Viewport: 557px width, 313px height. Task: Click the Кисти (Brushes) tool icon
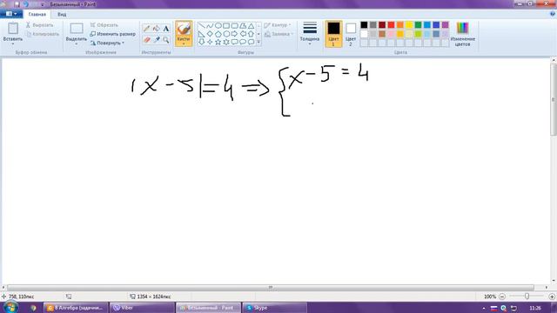point(184,29)
